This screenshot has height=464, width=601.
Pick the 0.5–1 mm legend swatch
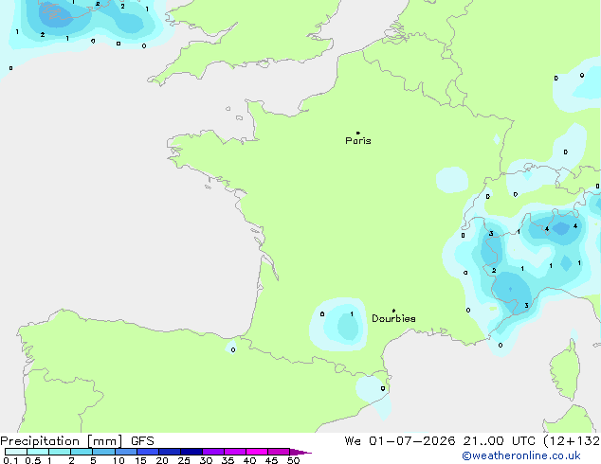coord(38,452)
